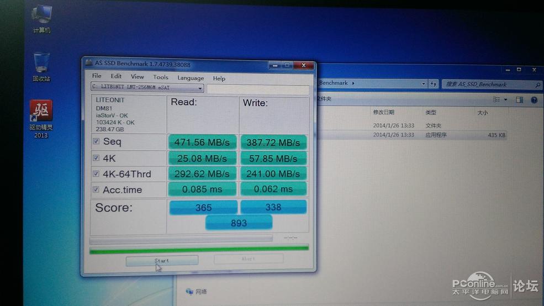Click the 4K-64Thrd read value 292.62 MB/s
The image size is (544, 306).
coord(202,174)
